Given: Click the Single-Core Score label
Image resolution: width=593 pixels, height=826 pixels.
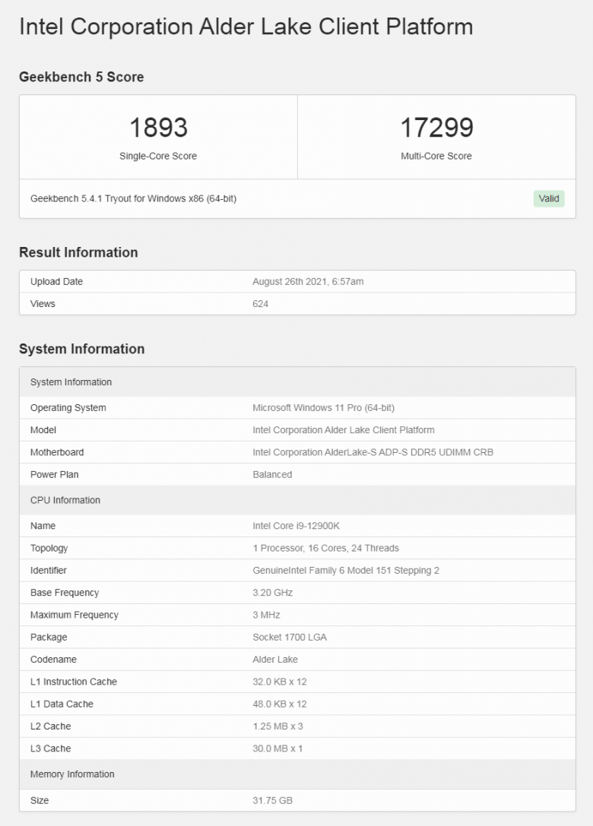Looking at the screenshot, I should point(158,156).
